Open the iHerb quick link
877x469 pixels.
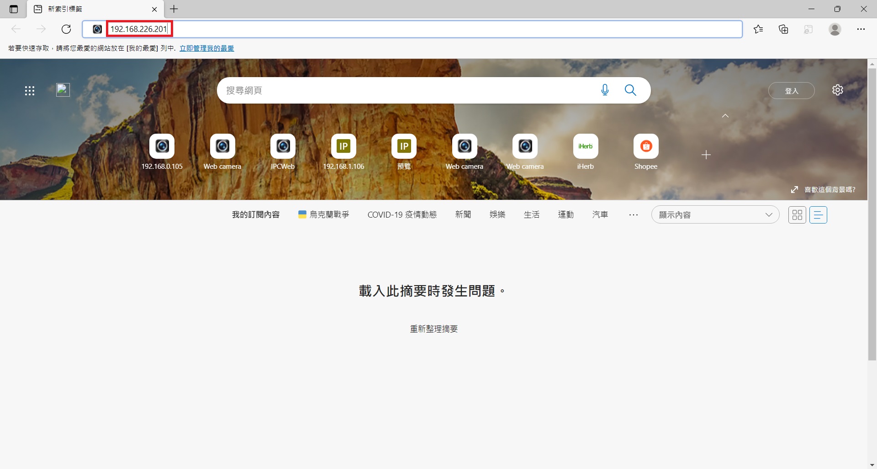point(586,152)
